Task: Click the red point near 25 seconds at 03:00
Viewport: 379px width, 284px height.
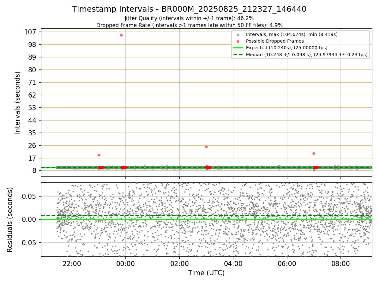Action: pyautogui.click(x=206, y=147)
